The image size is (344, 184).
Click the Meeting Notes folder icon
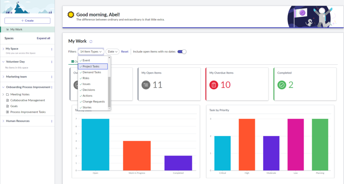point(7,94)
